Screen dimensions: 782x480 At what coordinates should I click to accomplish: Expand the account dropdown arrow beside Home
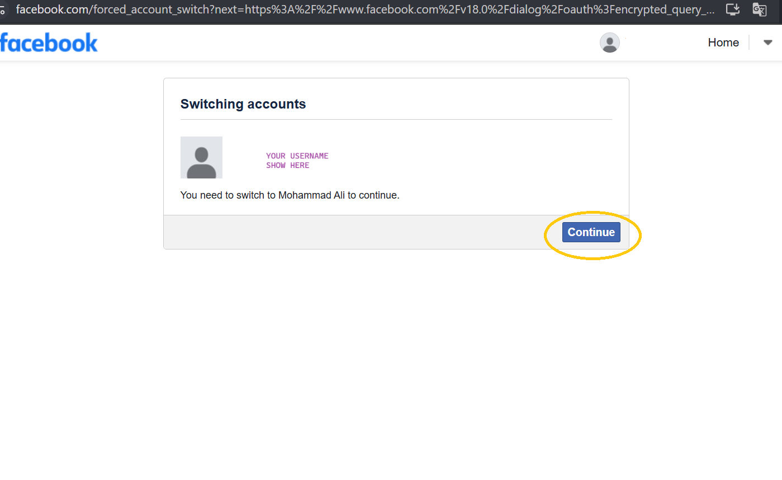(767, 43)
